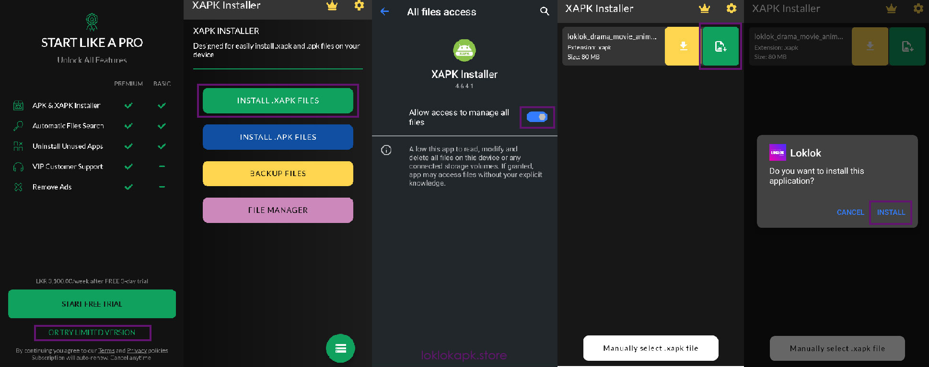This screenshot has width=929, height=367.
Task: Click APK & XAPK Installer feature icon
Action: click(x=18, y=105)
